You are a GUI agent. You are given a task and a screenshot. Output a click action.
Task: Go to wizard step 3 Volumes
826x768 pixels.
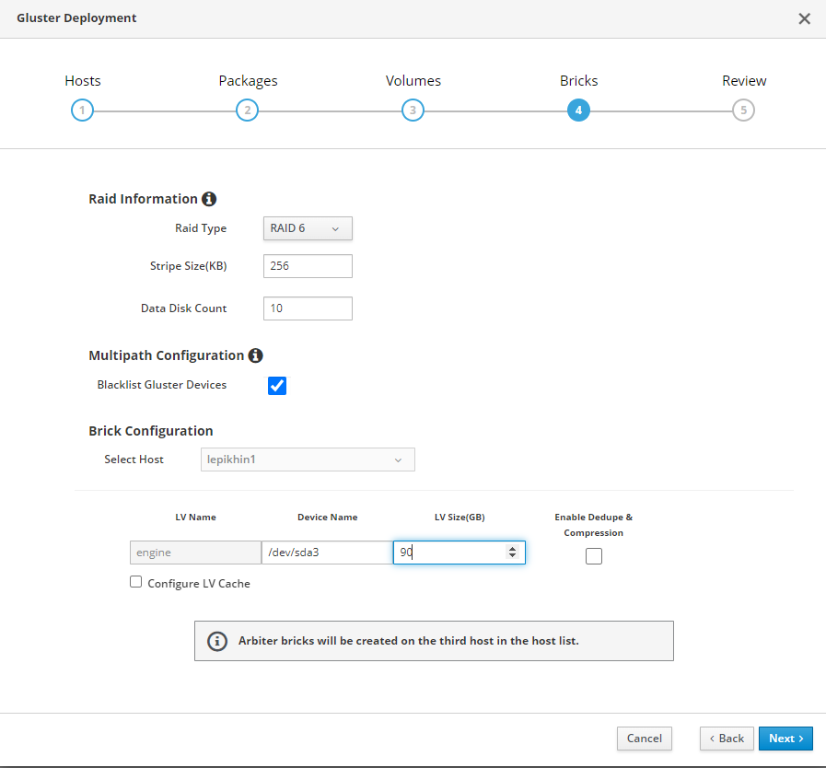pos(413,111)
